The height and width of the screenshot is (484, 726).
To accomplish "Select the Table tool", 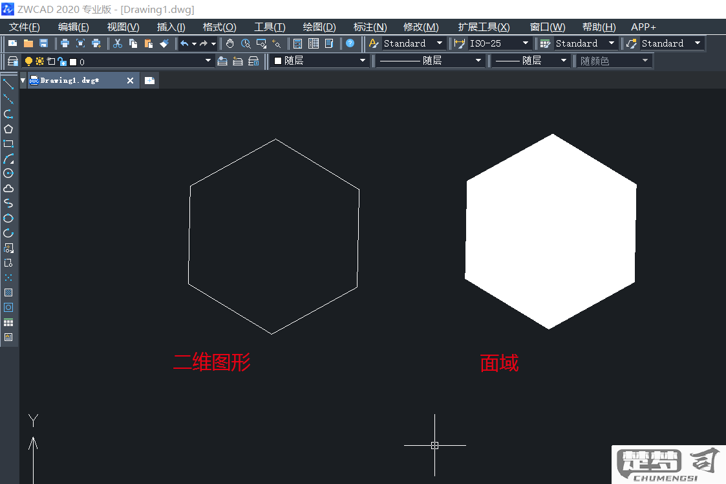I will tap(8, 322).
